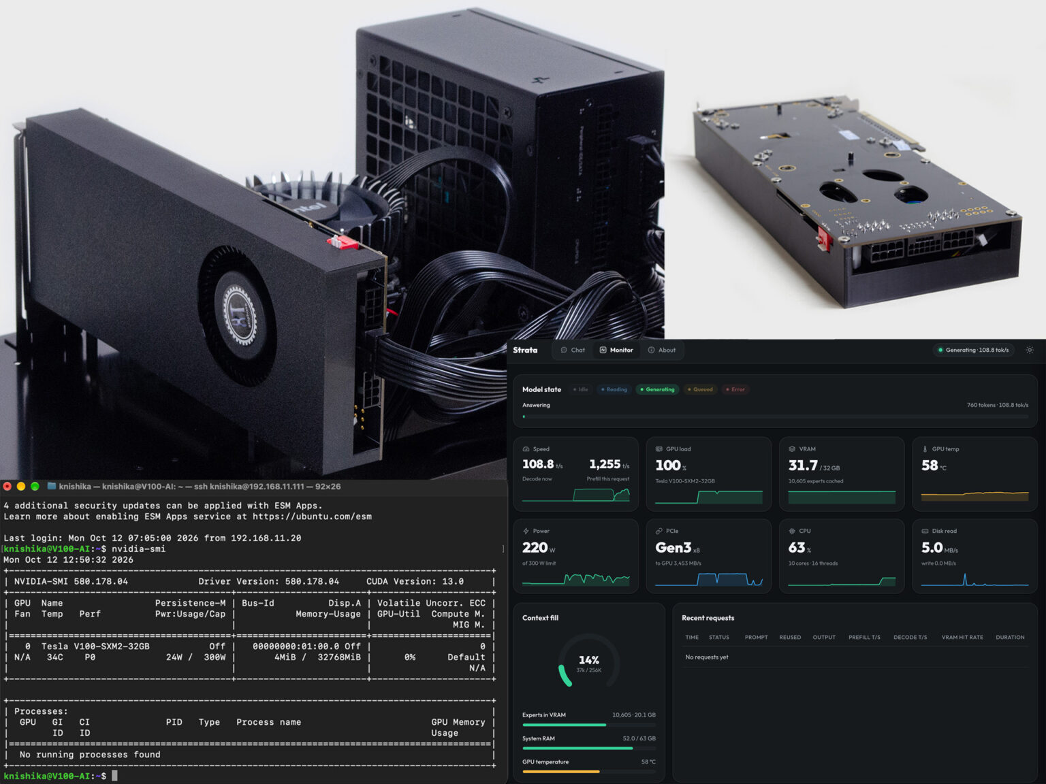The image size is (1046, 784).
Task: Open the About tab
Action: coord(662,350)
